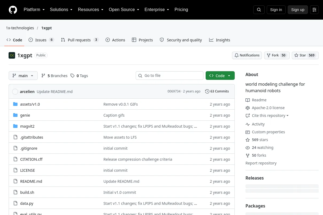The image size is (323, 215).
Task: Switch to the Actions tab
Action: [x=115, y=40]
